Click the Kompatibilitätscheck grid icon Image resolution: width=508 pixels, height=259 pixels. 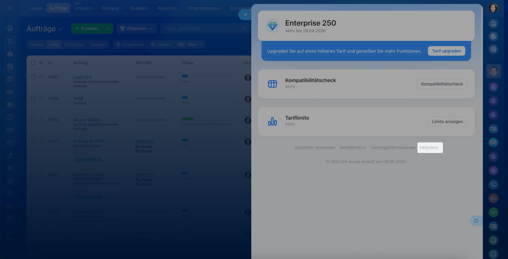pyautogui.click(x=272, y=84)
